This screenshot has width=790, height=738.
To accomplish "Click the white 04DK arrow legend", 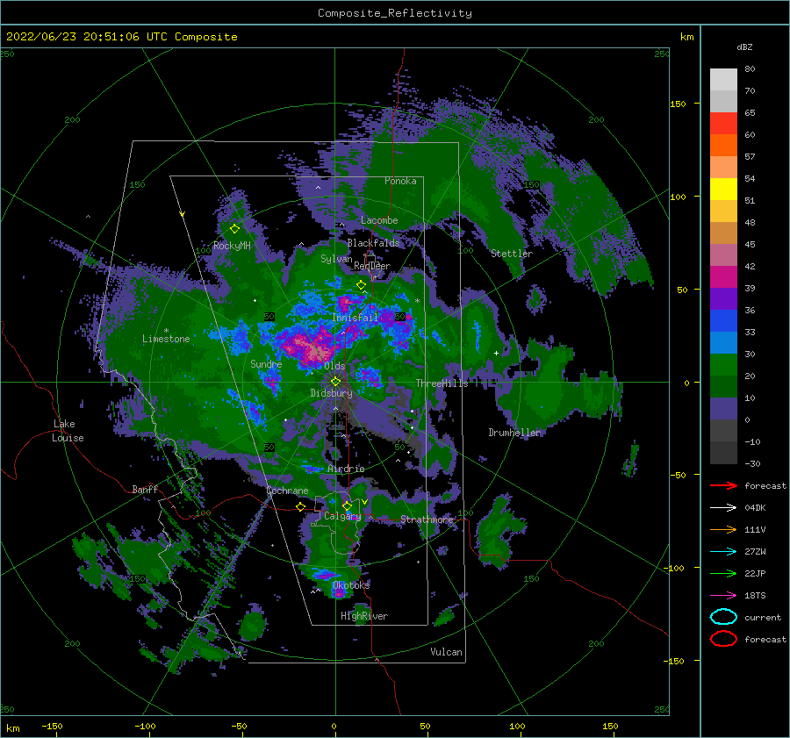I will point(723,508).
